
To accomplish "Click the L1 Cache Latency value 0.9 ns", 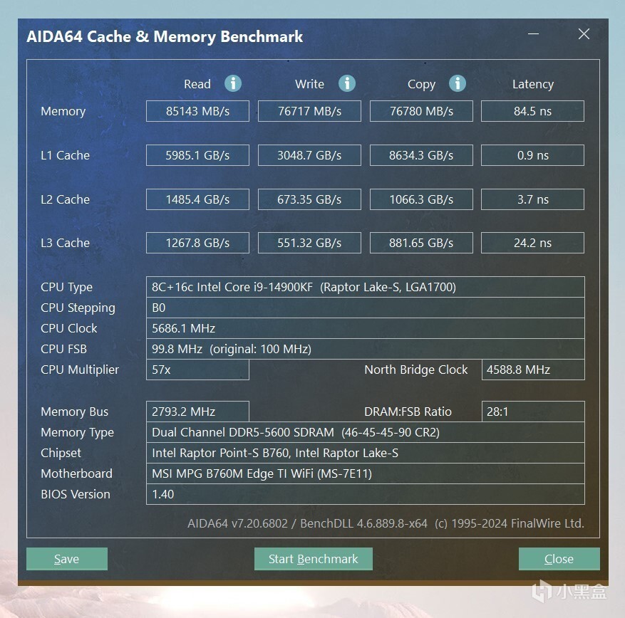I will tap(532, 155).
